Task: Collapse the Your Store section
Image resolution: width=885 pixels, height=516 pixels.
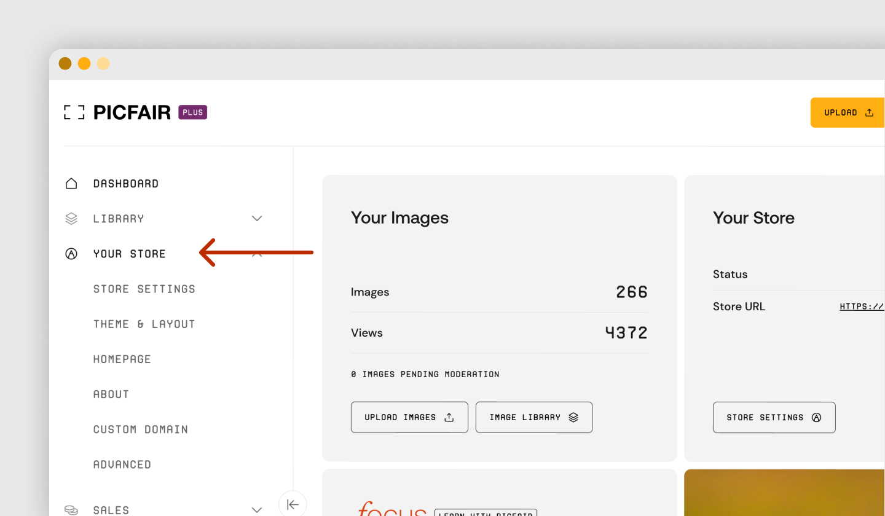Action: click(x=257, y=253)
